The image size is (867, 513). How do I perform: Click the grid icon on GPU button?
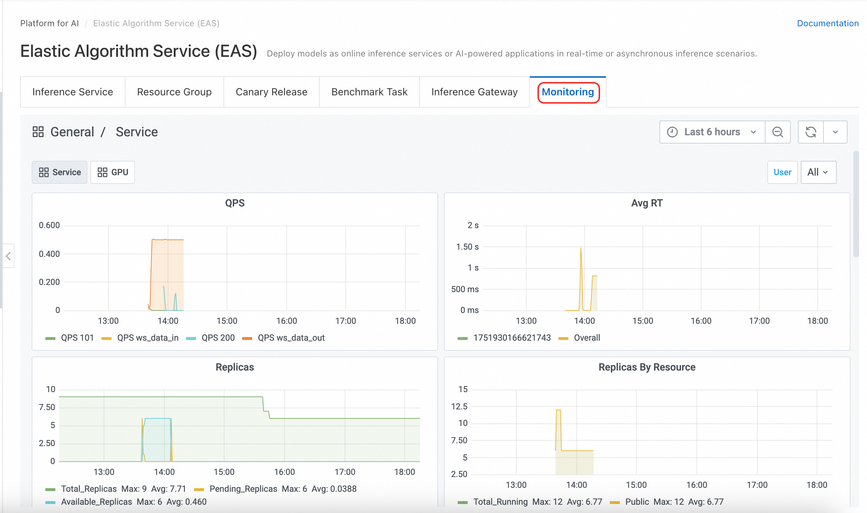[103, 172]
